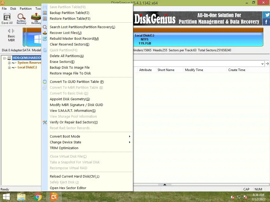
Task: Choose Verify Or Repair Bad Sectors
Action: coord(74,122)
